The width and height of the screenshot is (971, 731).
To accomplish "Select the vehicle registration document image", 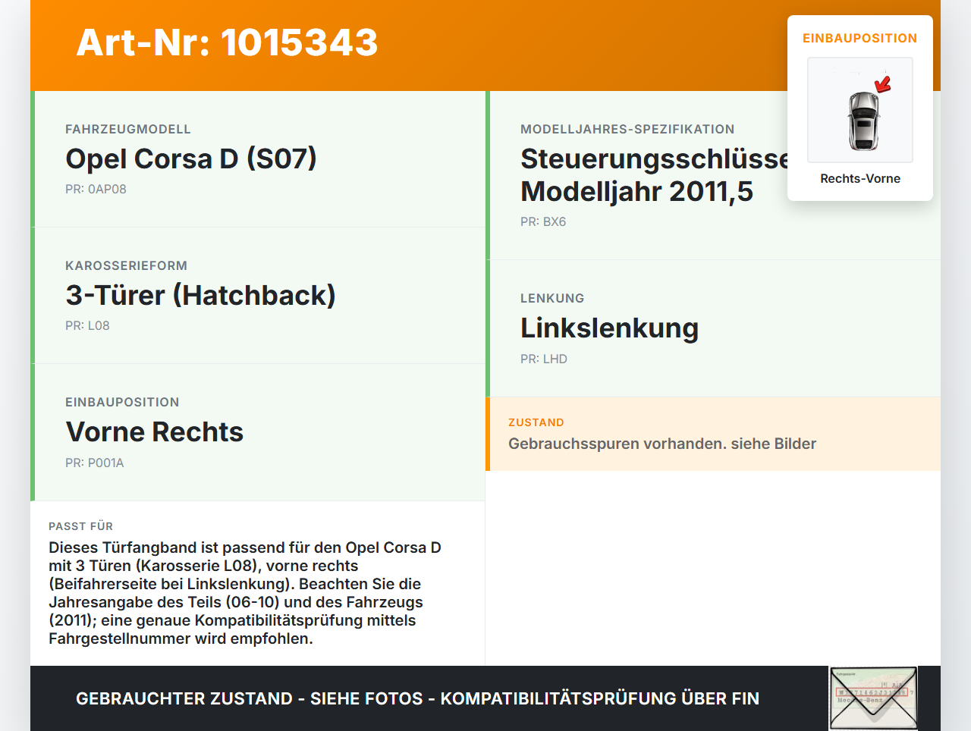I will (x=872, y=697).
